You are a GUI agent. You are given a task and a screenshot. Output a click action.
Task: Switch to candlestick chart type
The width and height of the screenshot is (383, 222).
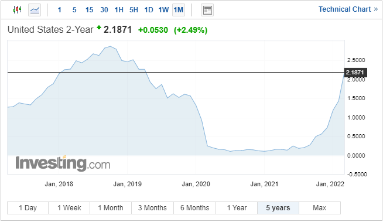point(17,10)
